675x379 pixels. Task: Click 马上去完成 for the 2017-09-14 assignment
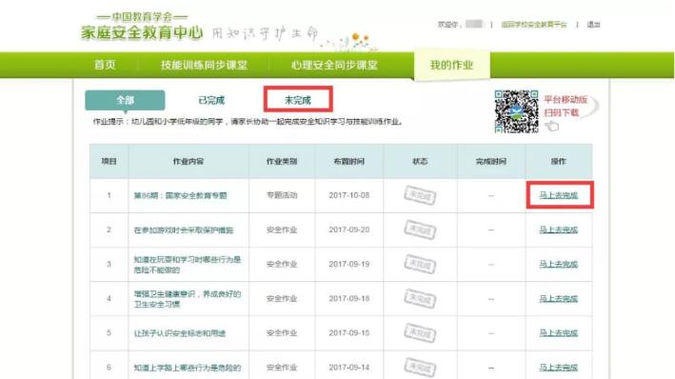coord(558,368)
